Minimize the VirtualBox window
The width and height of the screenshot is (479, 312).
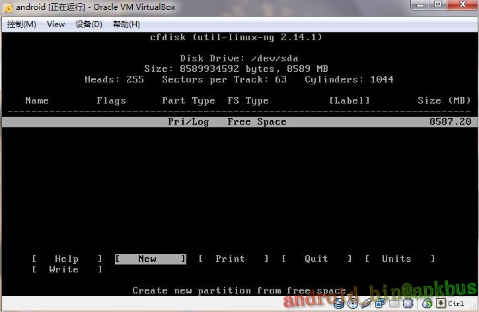pos(420,5)
